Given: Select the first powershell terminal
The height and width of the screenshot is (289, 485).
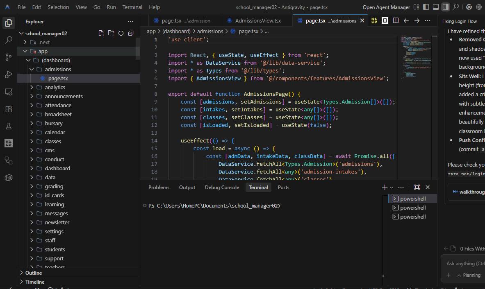Looking at the screenshot, I should [x=412, y=199].
